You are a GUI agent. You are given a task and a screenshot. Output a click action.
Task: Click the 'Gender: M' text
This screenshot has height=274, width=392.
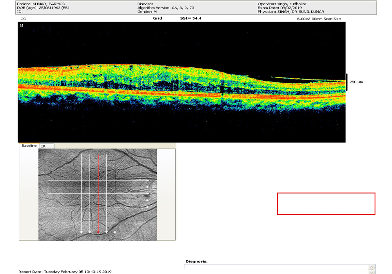(x=147, y=12)
